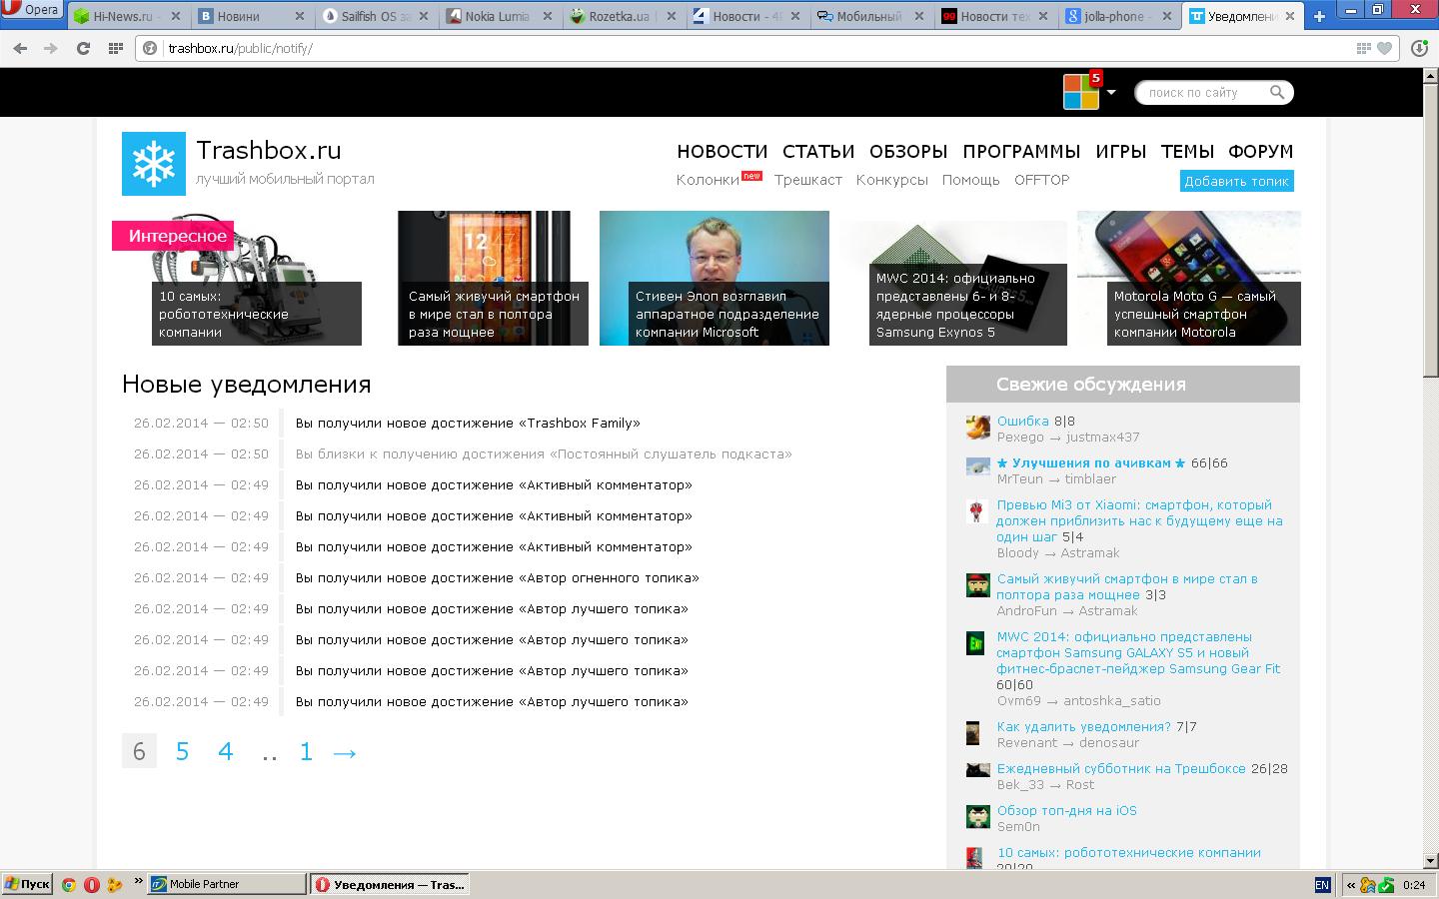Open the 'Превью Mi3 от Xiaomi' discussion
Viewport: 1439px width, 899px height.
pos(1139,521)
